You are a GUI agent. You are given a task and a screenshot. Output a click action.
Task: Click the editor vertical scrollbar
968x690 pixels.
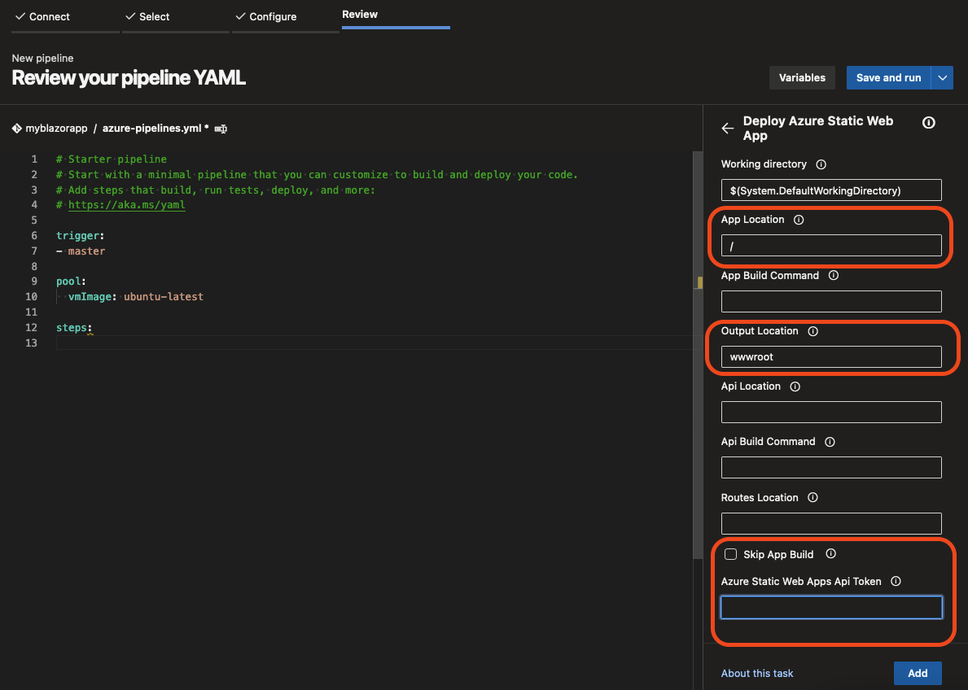pos(699,355)
